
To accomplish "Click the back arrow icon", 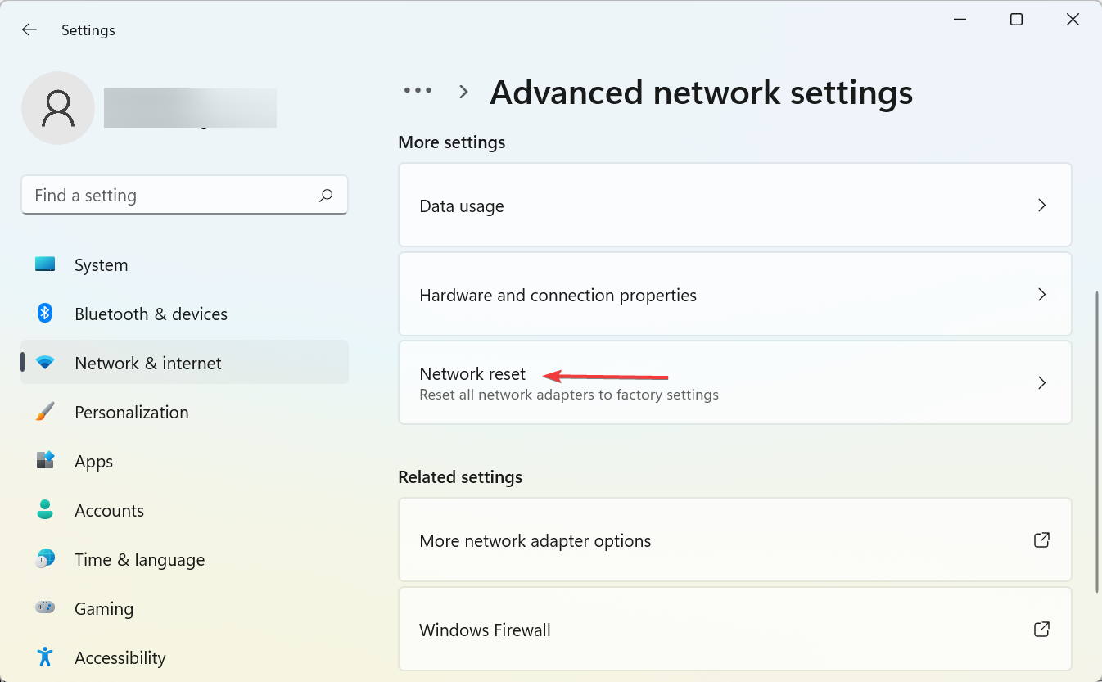I will pyautogui.click(x=29, y=30).
